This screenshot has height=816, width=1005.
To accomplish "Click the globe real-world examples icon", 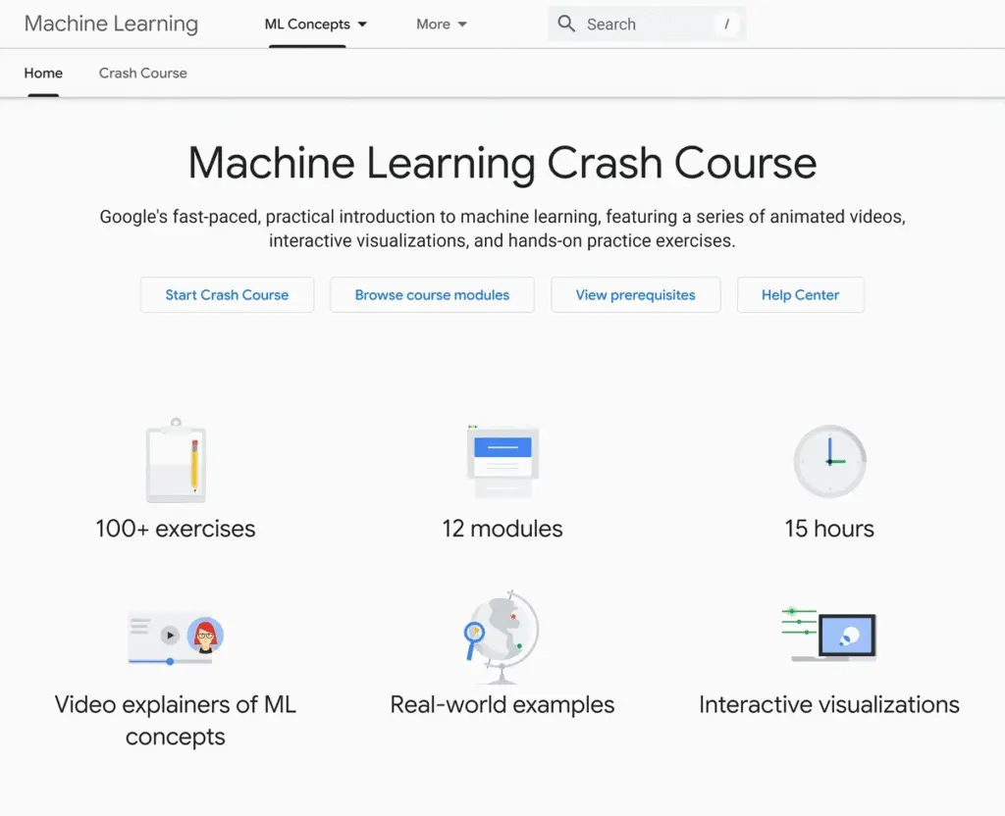I will point(502,637).
